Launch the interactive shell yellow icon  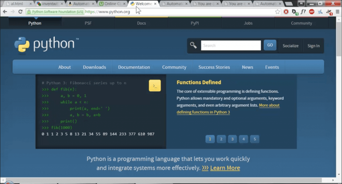coord(155,86)
